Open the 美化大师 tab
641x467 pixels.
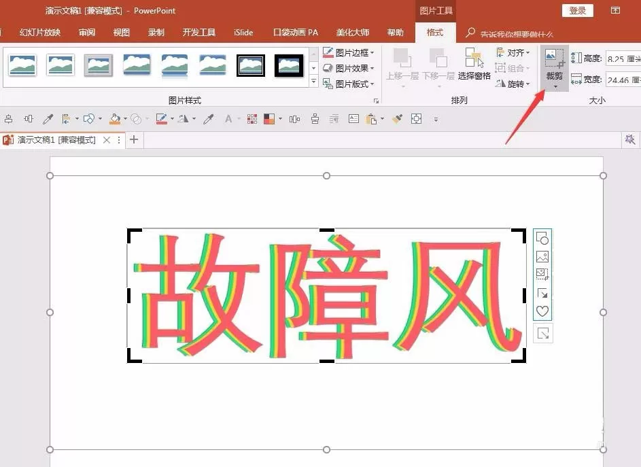(353, 33)
